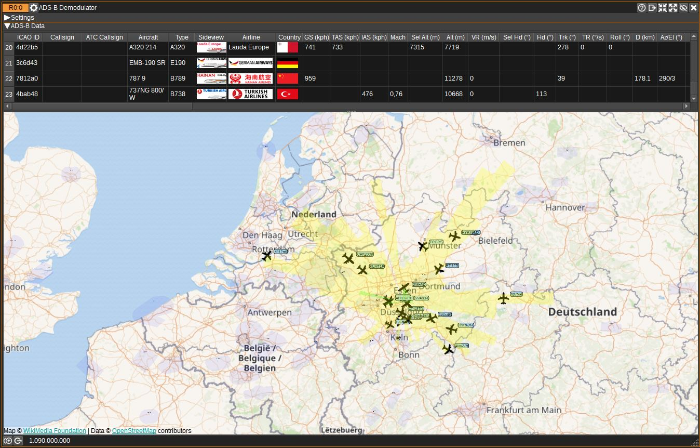Open the channel settings gear icon

tap(34, 8)
